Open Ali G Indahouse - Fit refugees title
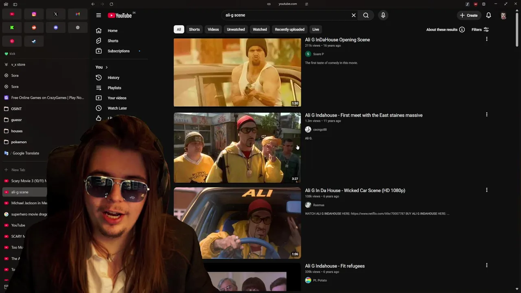 pyautogui.click(x=335, y=266)
